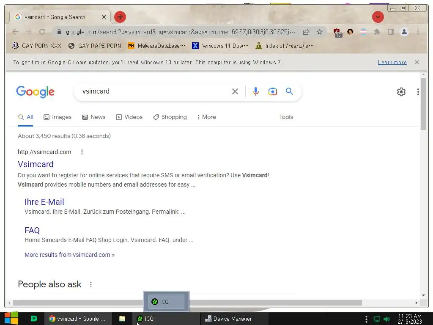Select the All results tab
Image resolution: width=433 pixels, height=325 pixels.
pyautogui.click(x=25, y=117)
